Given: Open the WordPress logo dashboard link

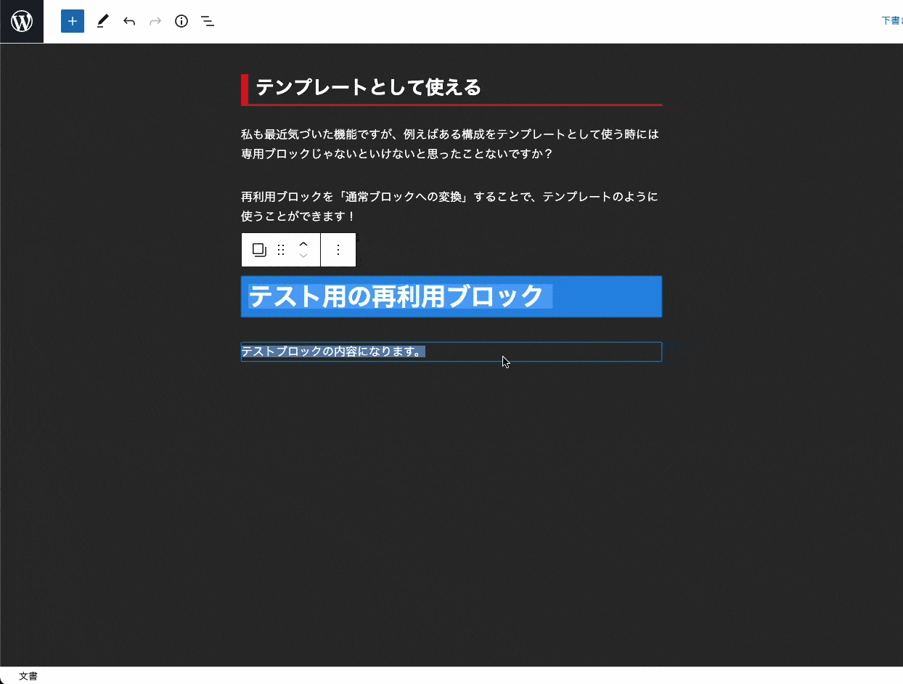Looking at the screenshot, I should (x=22, y=22).
